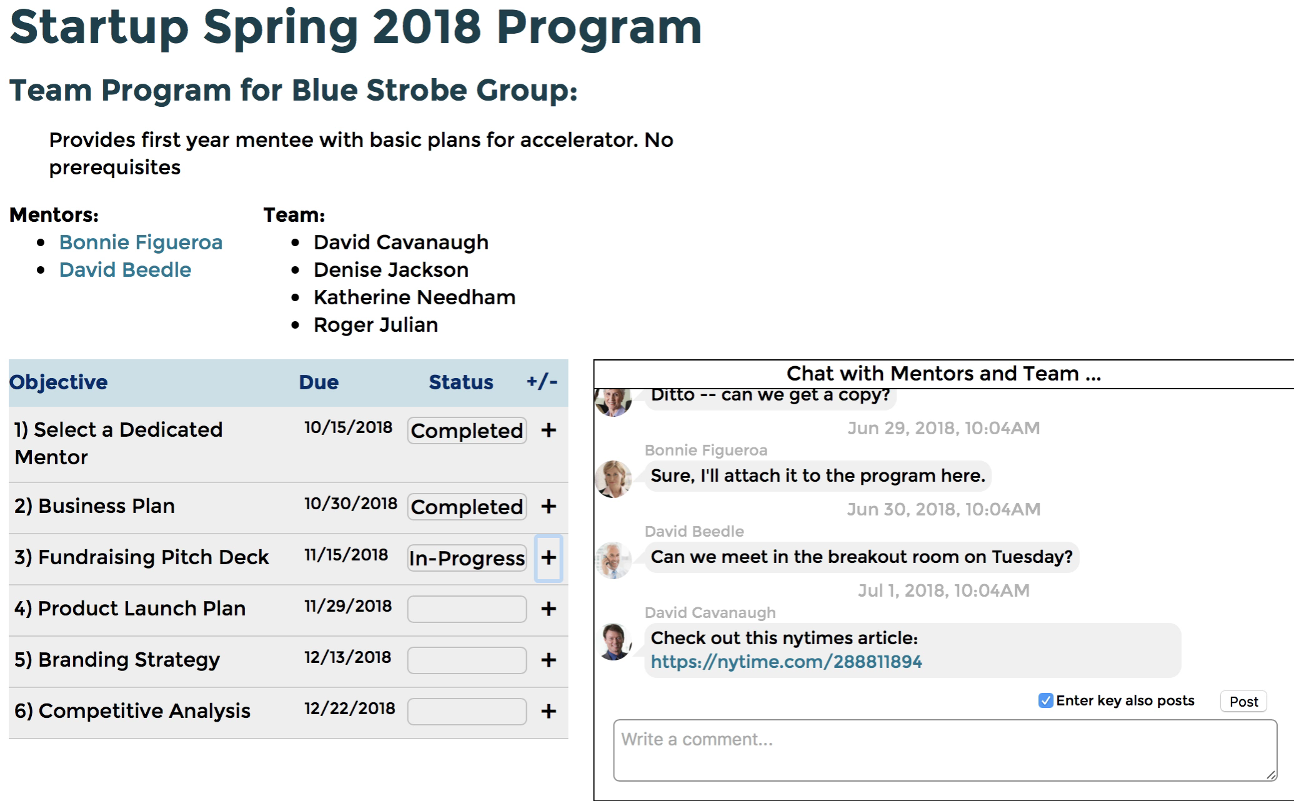
Task: Open the Business Plan status dropdown
Action: coord(467,507)
